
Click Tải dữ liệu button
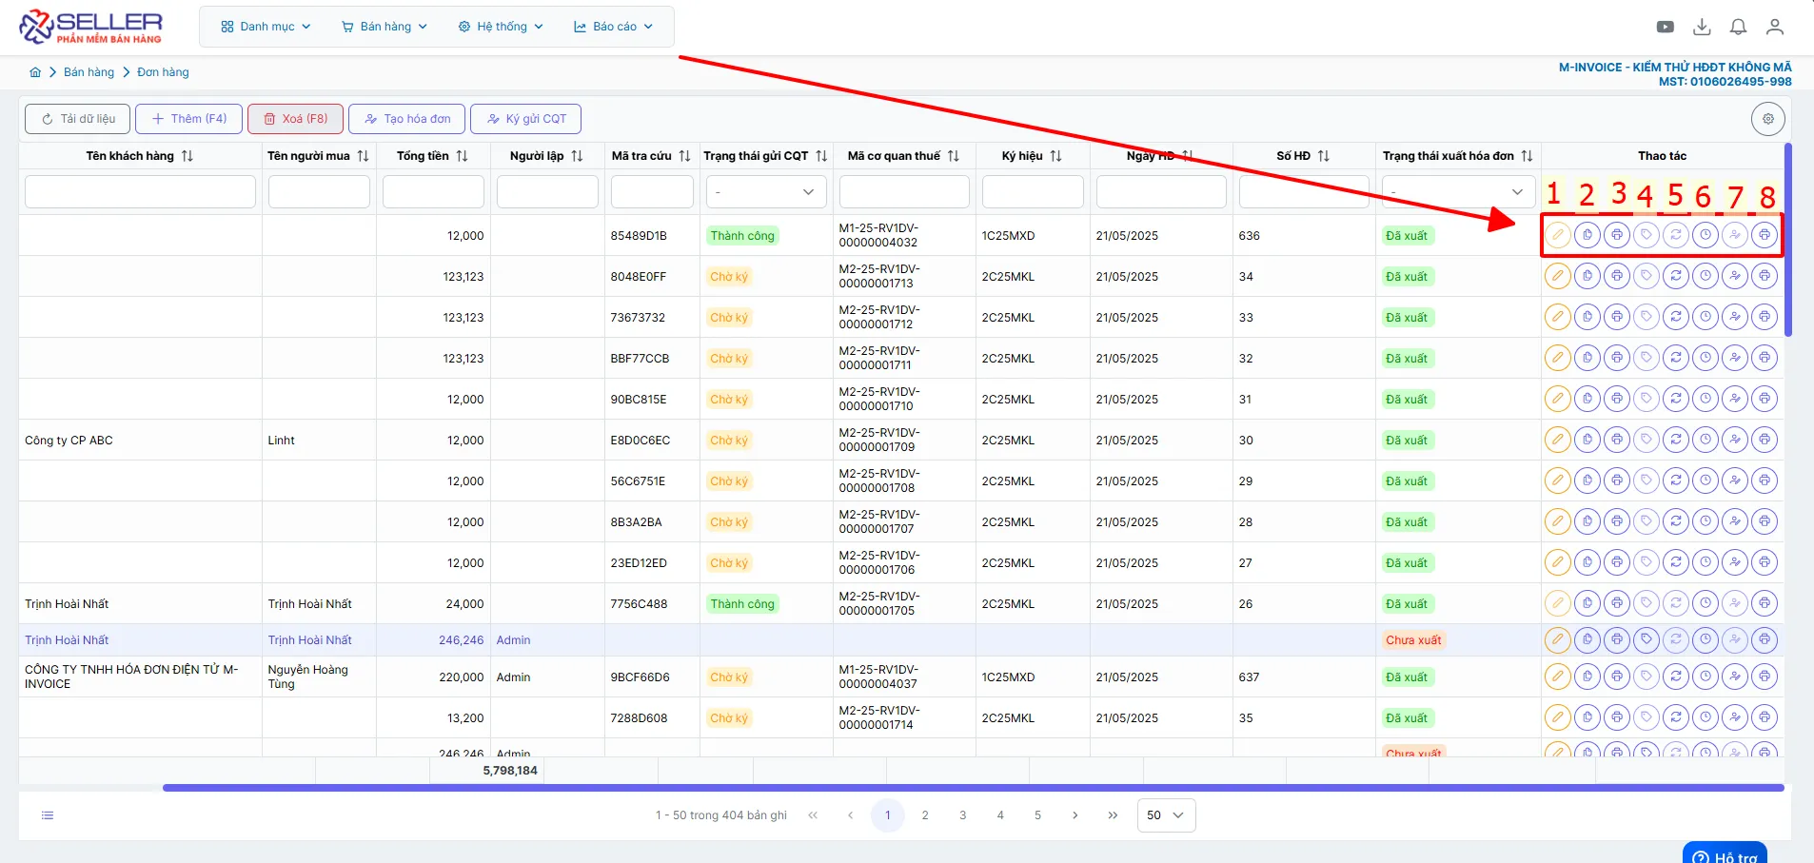[x=78, y=119]
